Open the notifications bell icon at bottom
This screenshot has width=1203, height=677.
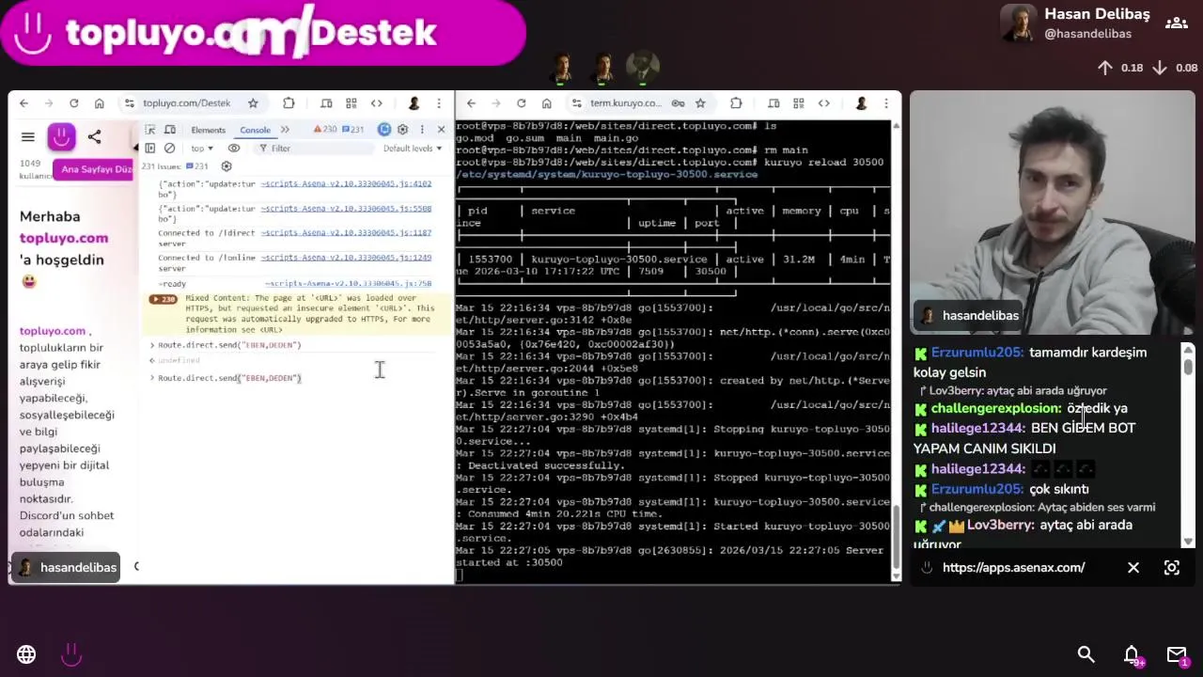pos(1132,654)
